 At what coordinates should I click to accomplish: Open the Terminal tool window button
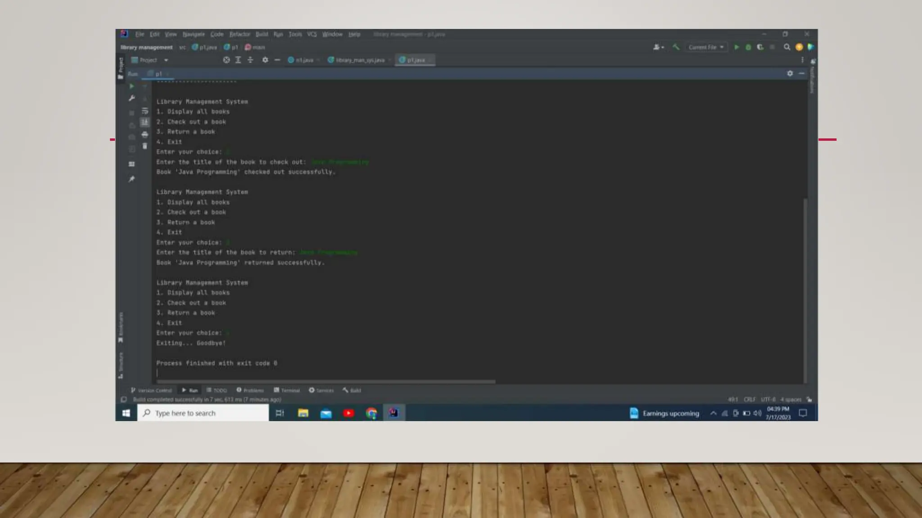[x=287, y=390]
